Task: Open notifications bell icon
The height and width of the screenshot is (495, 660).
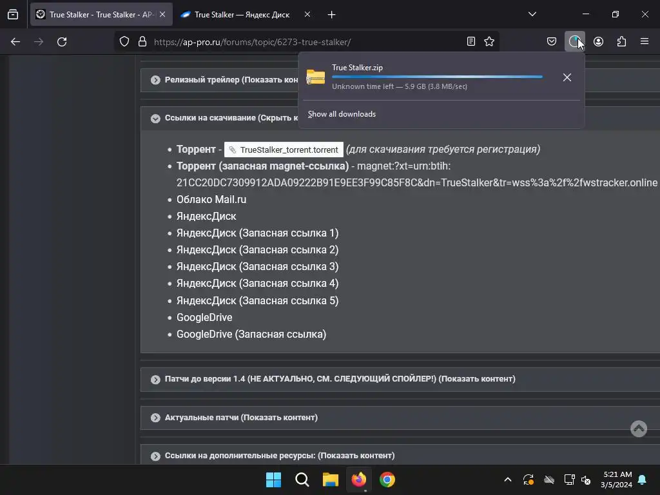Action: [643, 480]
